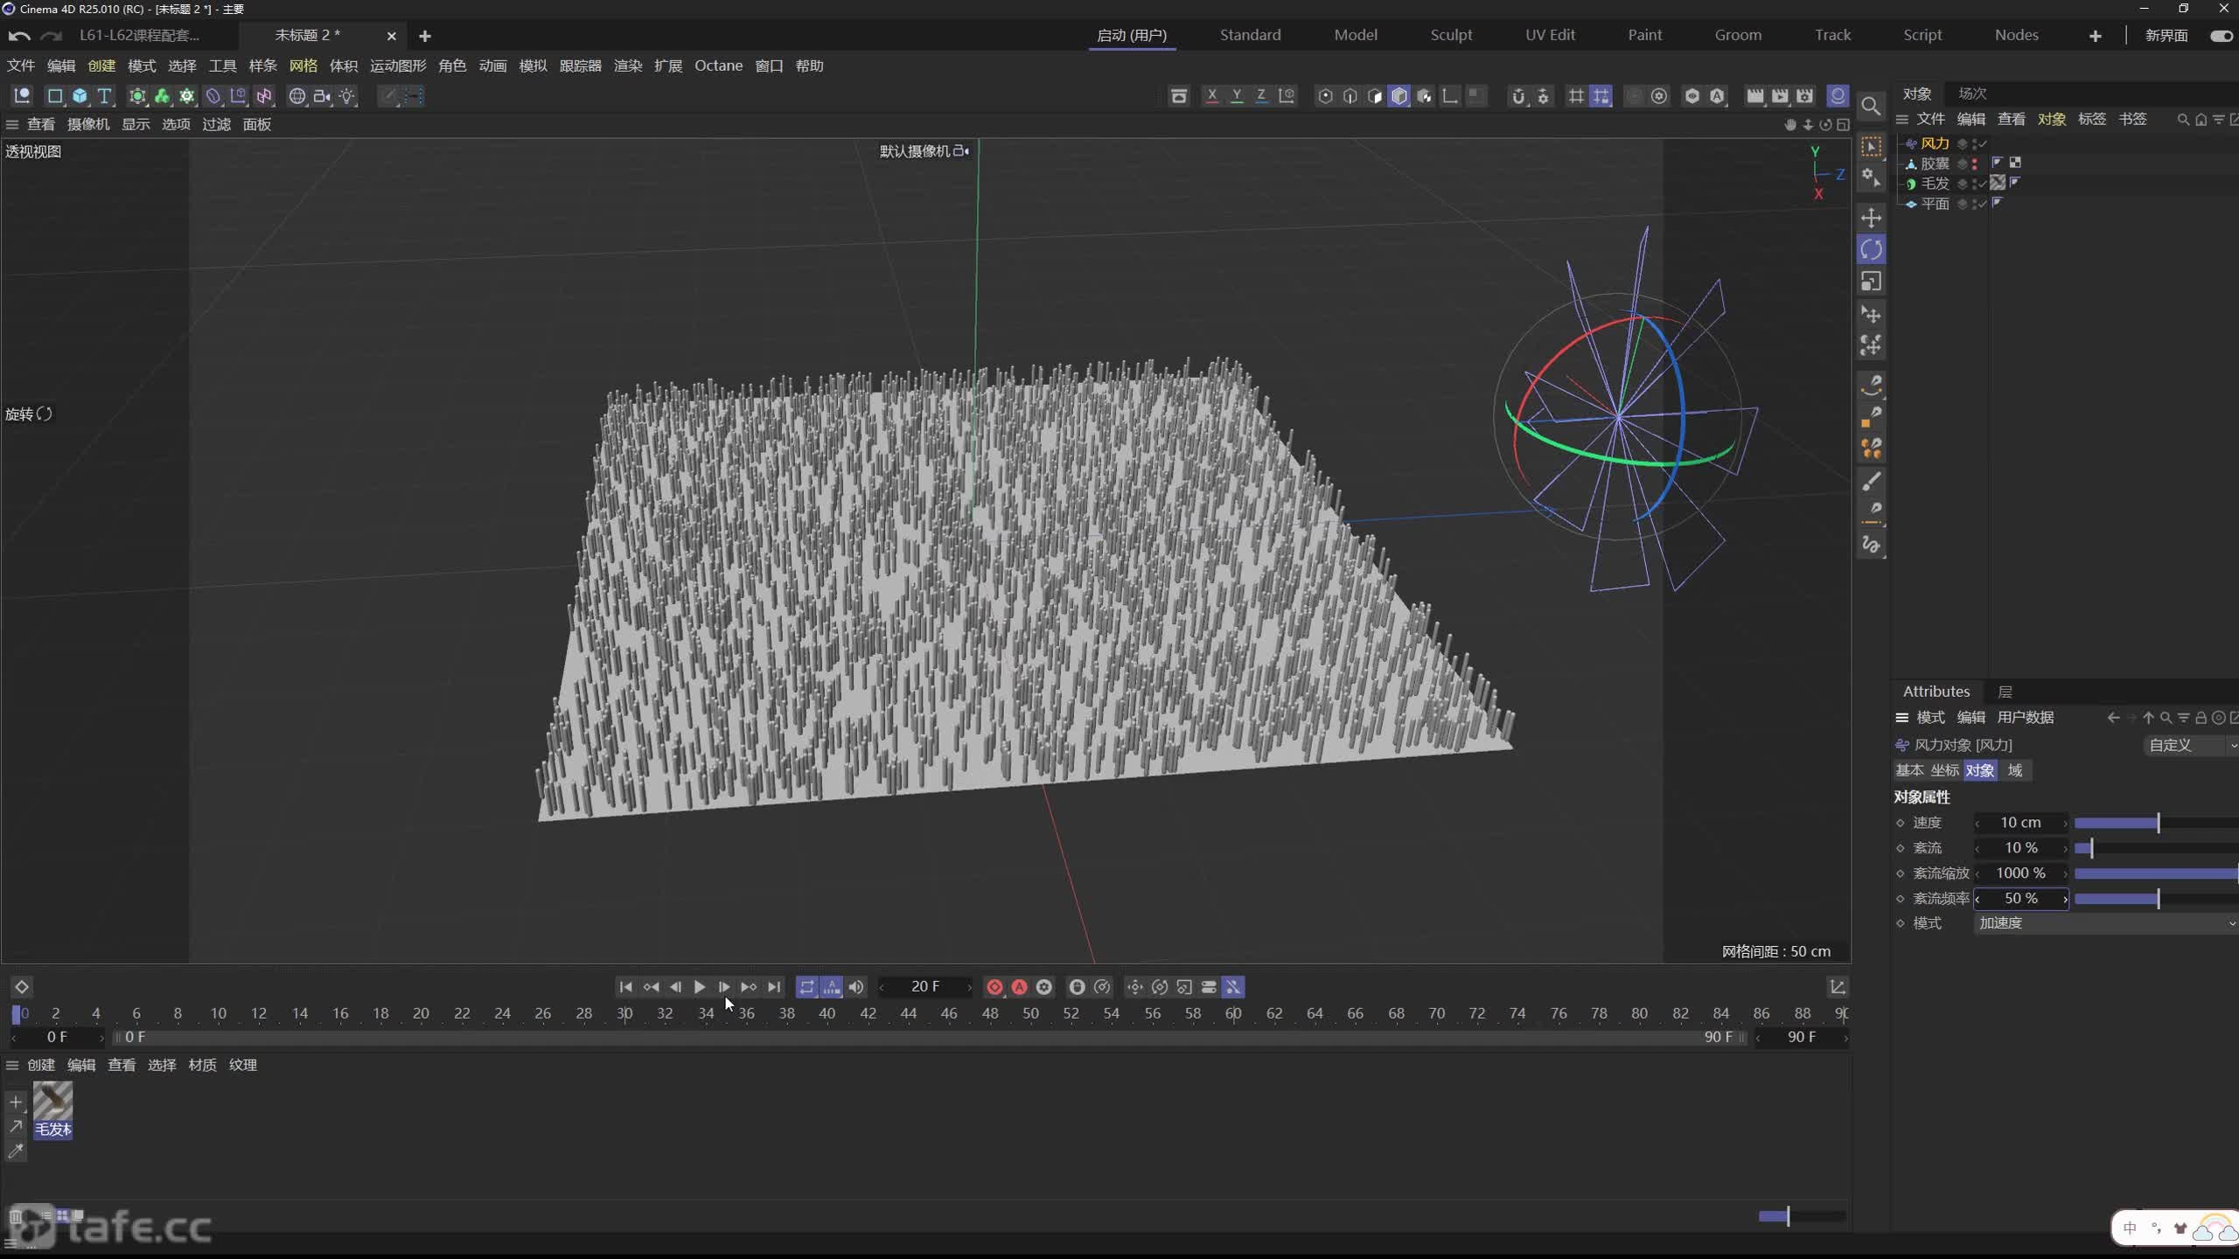Open the Octane menu

point(718,66)
